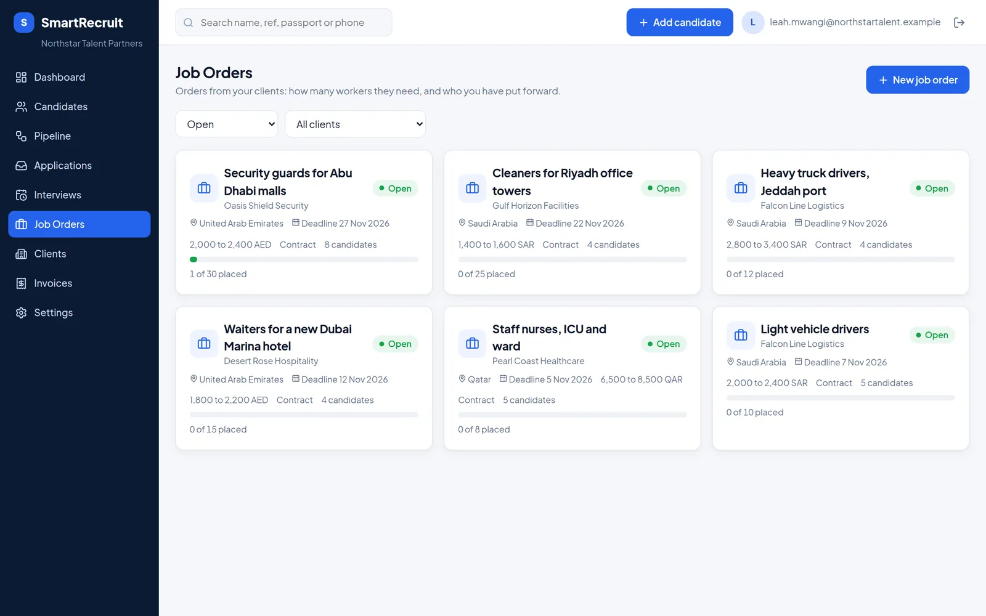Navigate to the Interviews section

(x=79, y=195)
